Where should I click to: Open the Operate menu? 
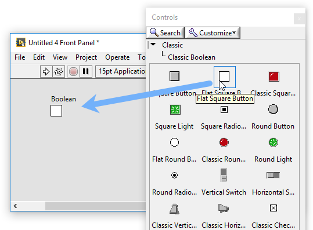click(x=117, y=57)
